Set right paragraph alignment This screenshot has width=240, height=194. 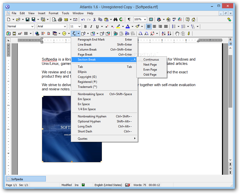click(x=160, y=27)
